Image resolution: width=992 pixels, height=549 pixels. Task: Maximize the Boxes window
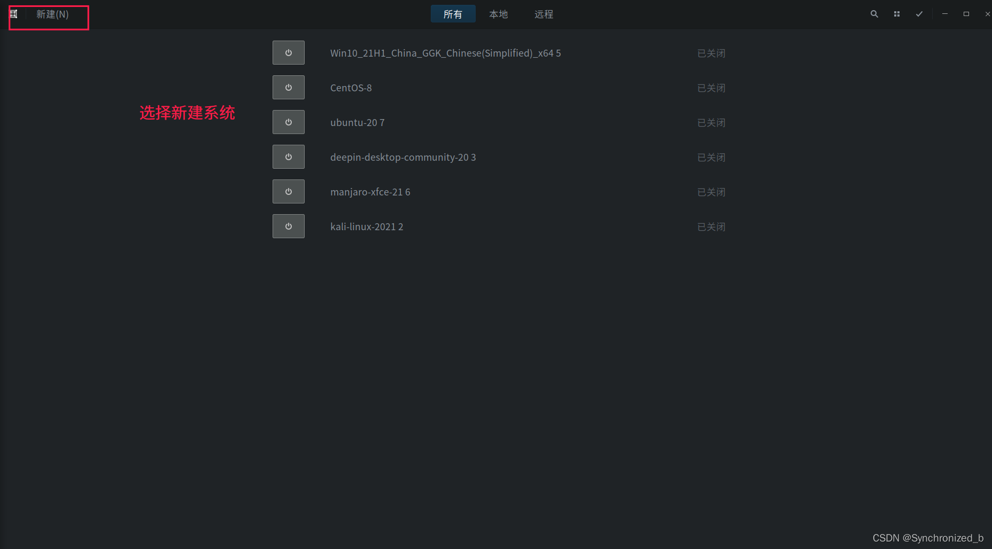(x=966, y=14)
